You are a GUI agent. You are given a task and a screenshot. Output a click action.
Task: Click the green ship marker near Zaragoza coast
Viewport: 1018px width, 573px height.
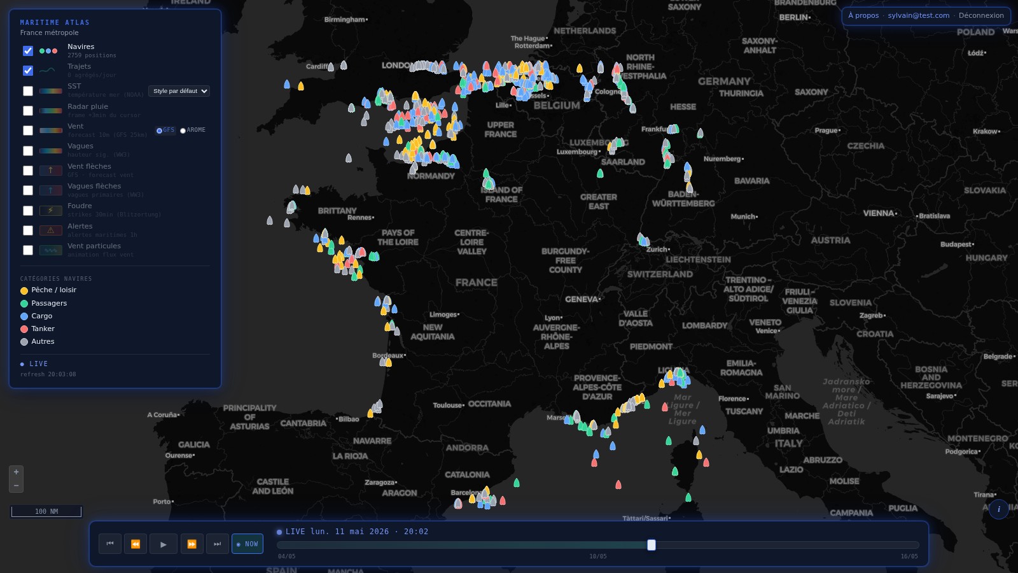[517, 483]
